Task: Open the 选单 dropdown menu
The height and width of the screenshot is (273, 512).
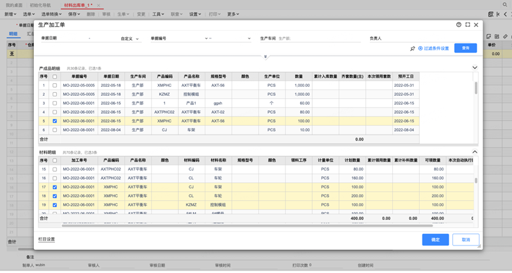Action: click(29, 14)
